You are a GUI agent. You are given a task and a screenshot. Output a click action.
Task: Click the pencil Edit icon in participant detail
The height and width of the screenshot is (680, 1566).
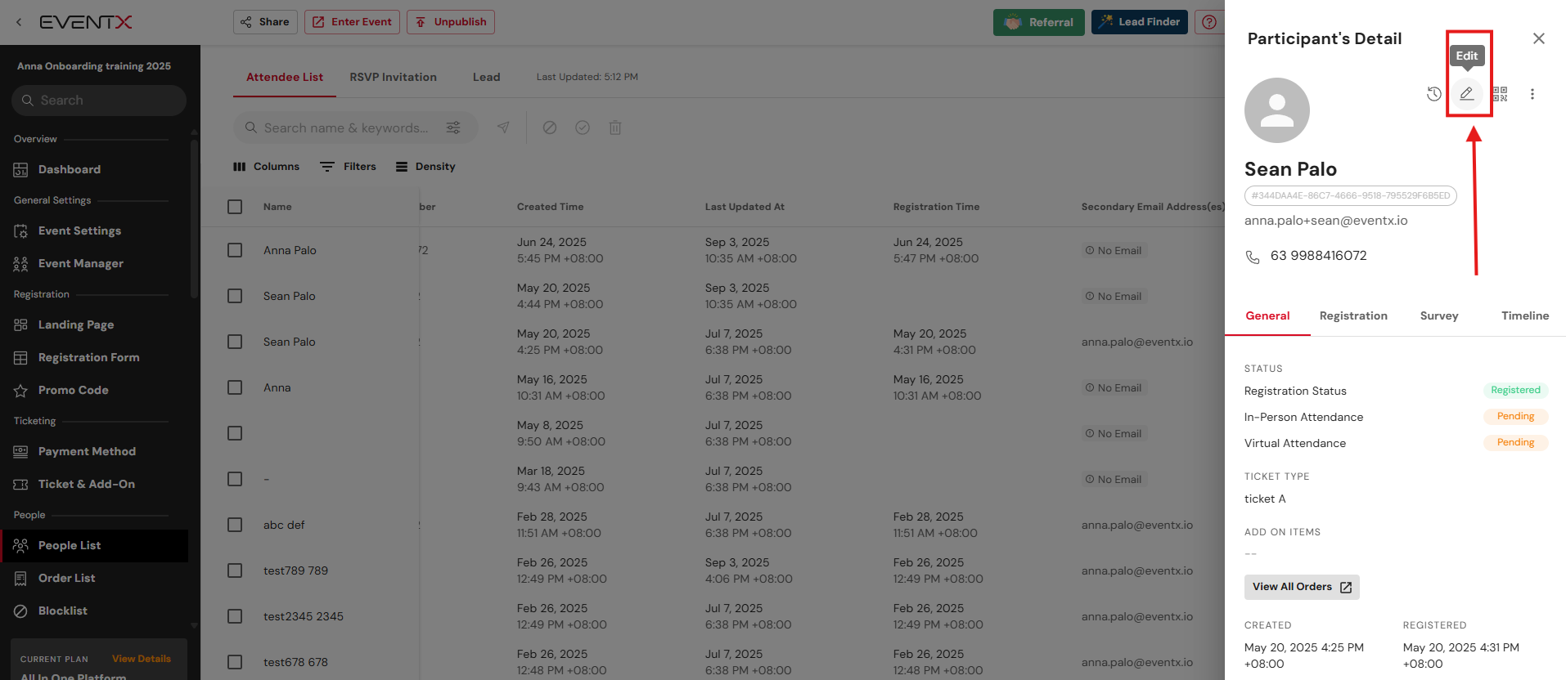coord(1467,94)
